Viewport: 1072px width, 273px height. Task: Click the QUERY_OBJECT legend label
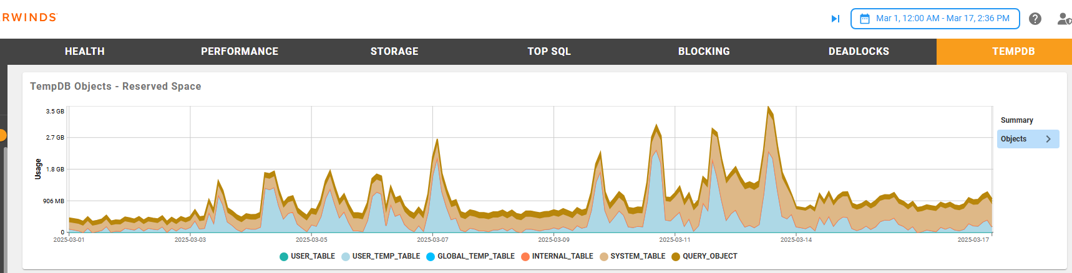[x=710, y=256]
